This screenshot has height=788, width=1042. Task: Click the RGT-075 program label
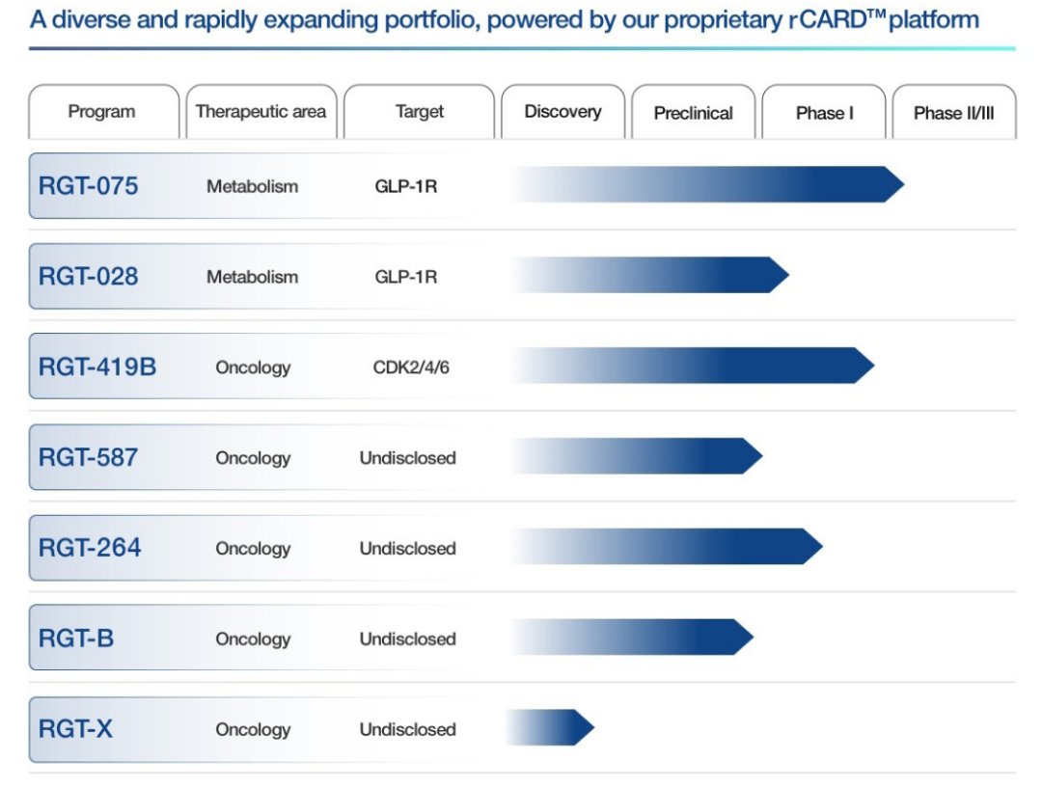click(89, 186)
